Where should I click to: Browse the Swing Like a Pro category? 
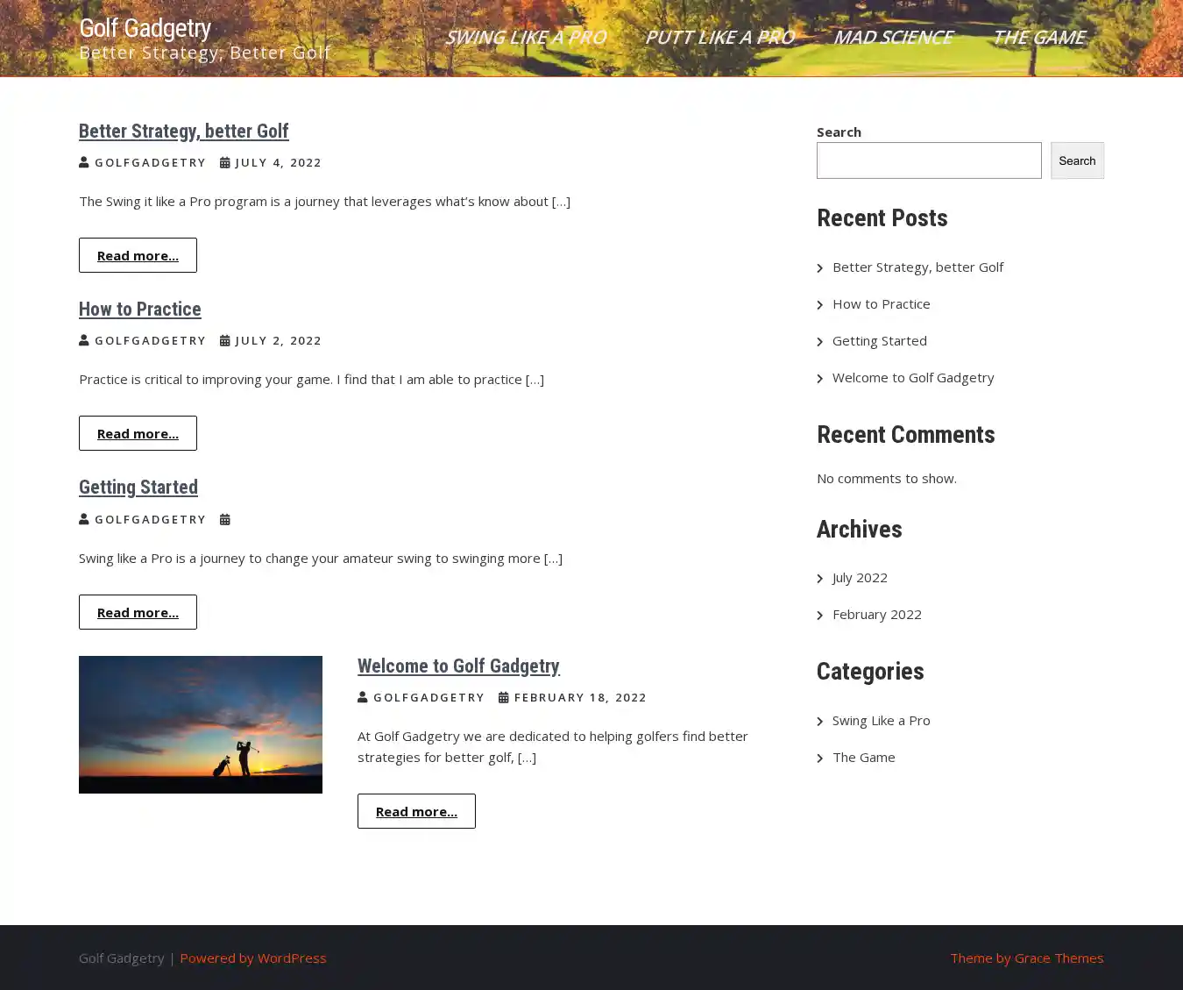(x=881, y=720)
